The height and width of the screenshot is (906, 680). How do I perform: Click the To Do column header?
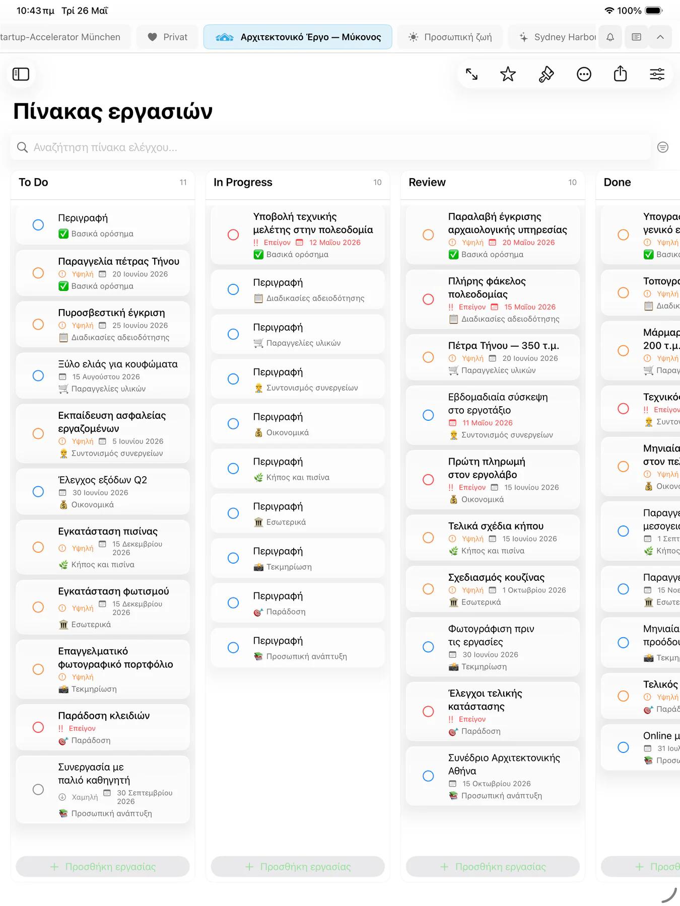pyautogui.click(x=103, y=182)
